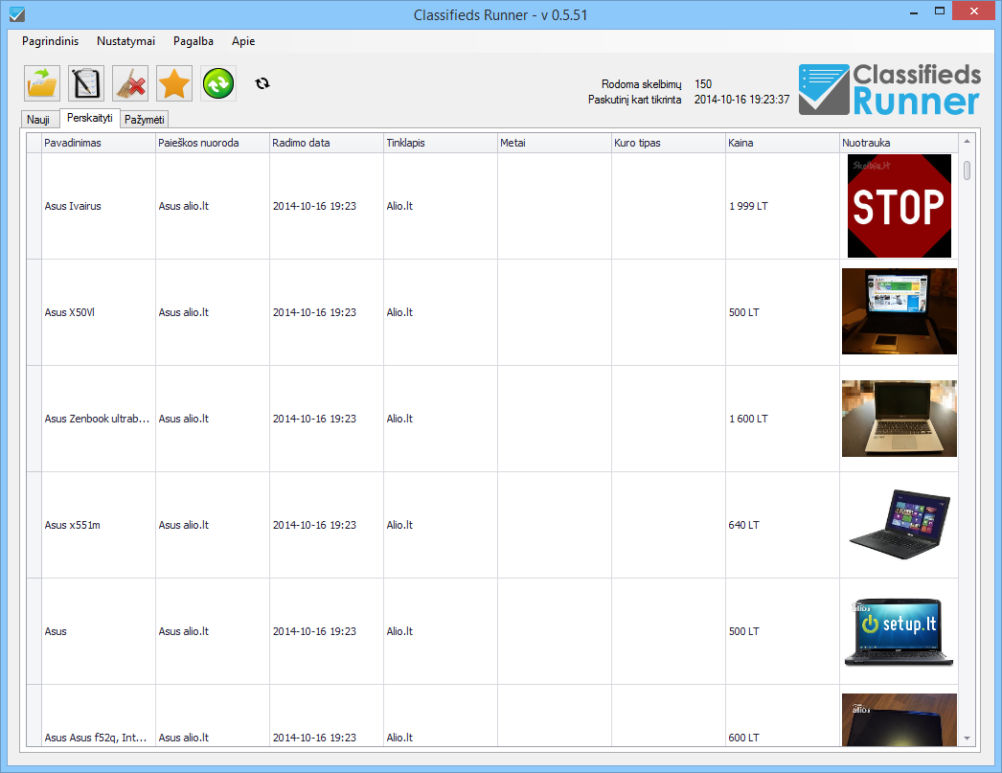Click the orange star toolbar icon
1002x773 pixels.
[174, 83]
